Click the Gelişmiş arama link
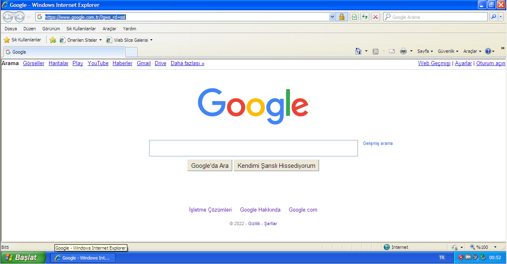 [378, 143]
